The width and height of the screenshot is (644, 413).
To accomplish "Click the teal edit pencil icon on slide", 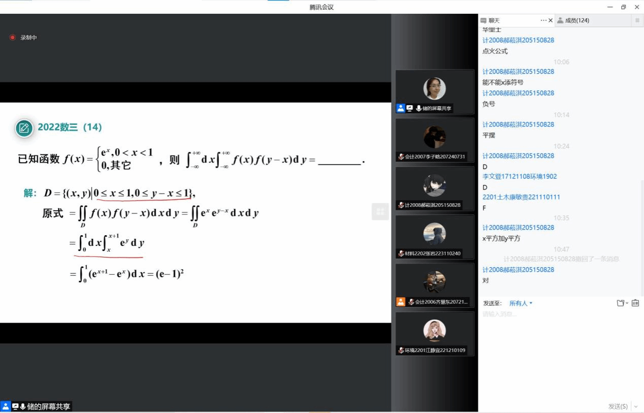I will click(x=24, y=128).
